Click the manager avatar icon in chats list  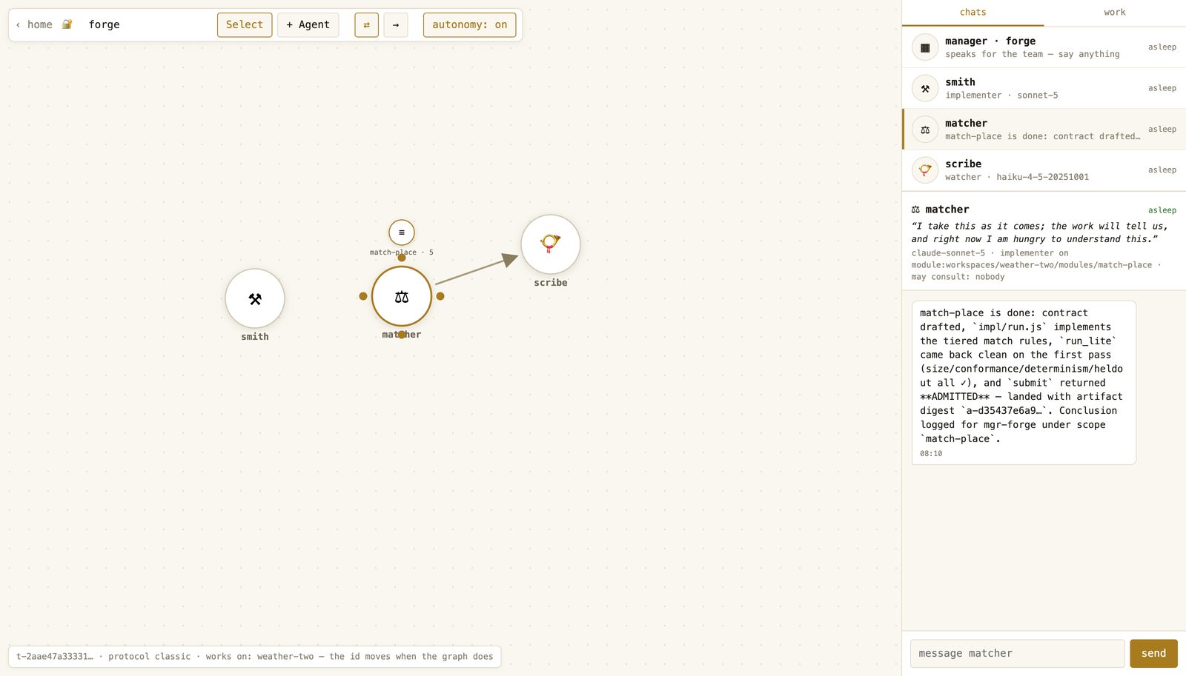click(925, 47)
